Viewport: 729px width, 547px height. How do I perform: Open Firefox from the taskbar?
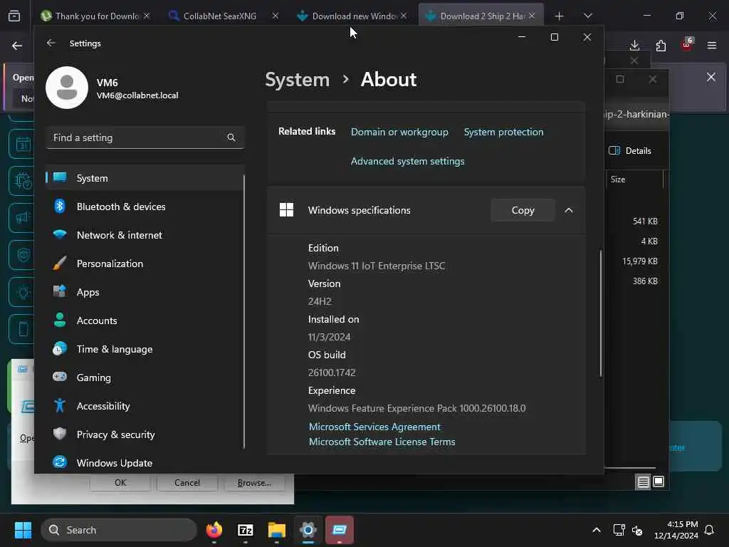[214, 530]
